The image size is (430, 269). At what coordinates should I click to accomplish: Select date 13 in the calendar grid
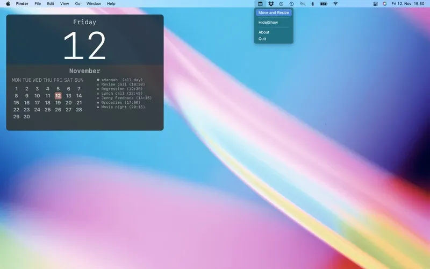pyautogui.click(x=69, y=96)
